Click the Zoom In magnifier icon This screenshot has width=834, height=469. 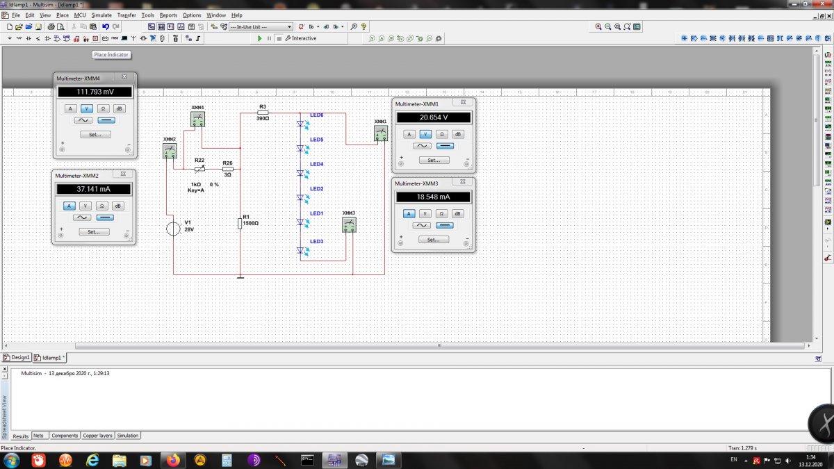coord(598,26)
